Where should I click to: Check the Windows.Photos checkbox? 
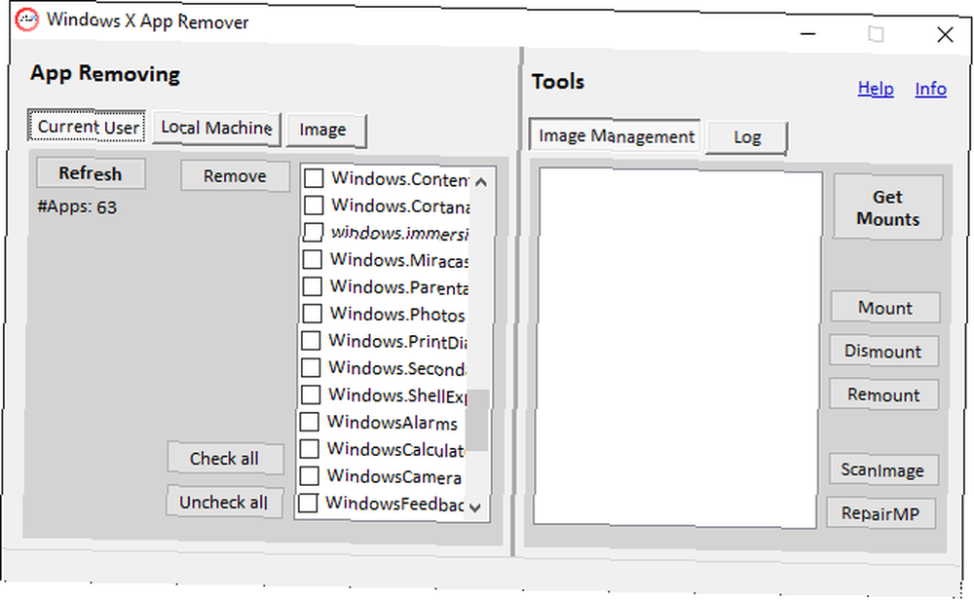(312, 313)
